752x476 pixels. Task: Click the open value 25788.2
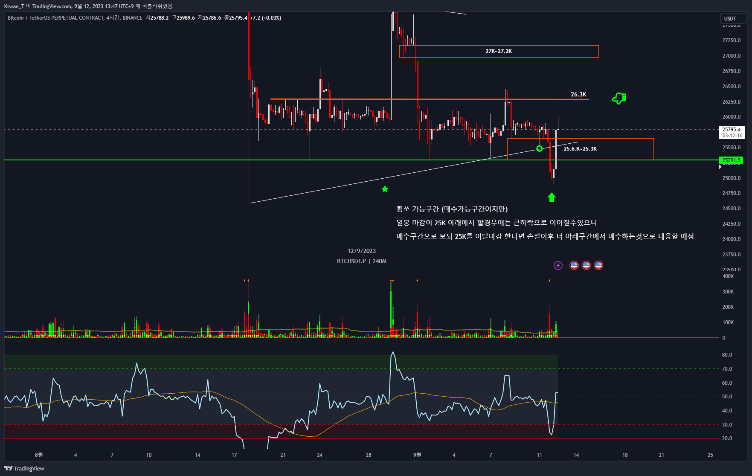coord(160,18)
